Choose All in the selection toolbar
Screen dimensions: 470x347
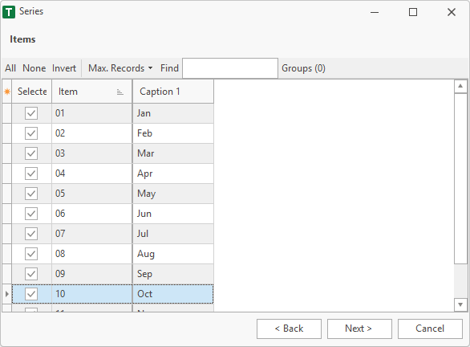[10, 68]
